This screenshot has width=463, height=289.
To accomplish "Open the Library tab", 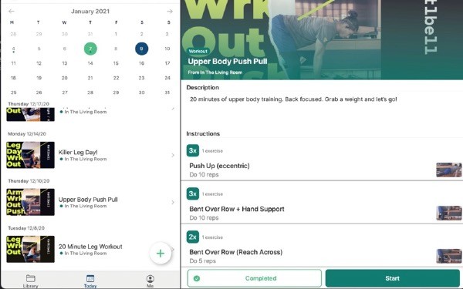I will pos(30,281).
